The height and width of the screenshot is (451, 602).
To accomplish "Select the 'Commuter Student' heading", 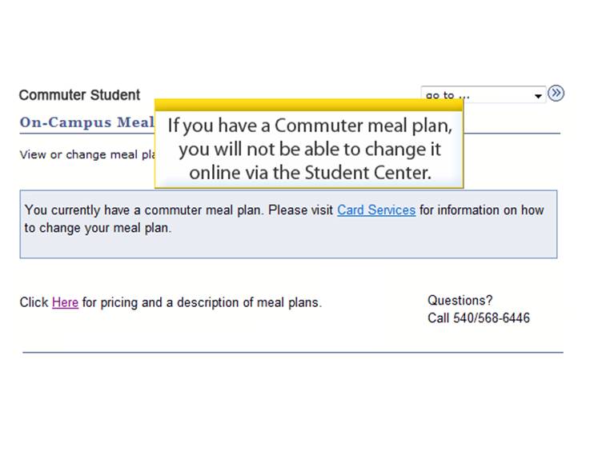I will (79, 94).
